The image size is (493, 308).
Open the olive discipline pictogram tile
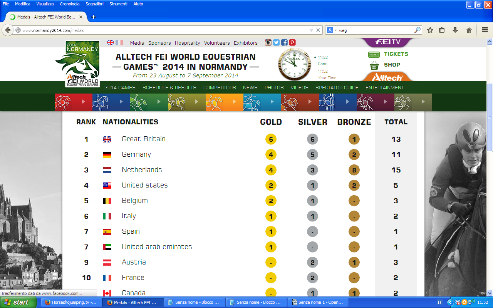click(x=187, y=102)
